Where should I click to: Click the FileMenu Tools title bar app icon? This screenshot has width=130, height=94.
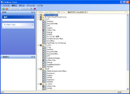pos(2,2)
